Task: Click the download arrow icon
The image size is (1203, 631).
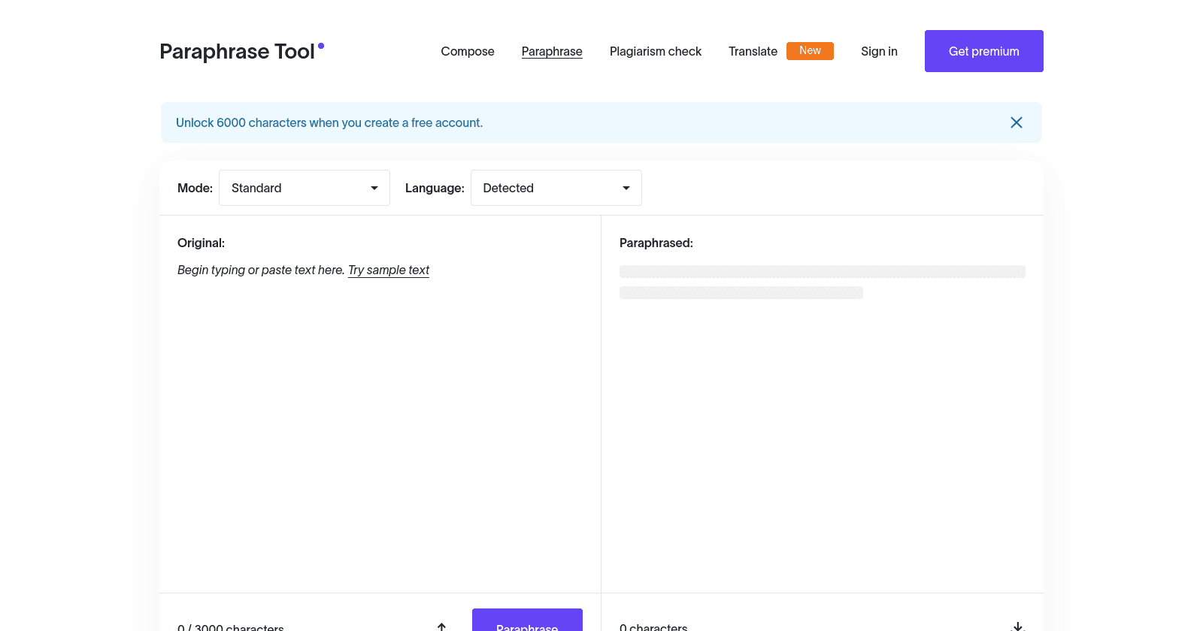Action: pyautogui.click(x=1018, y=626)
